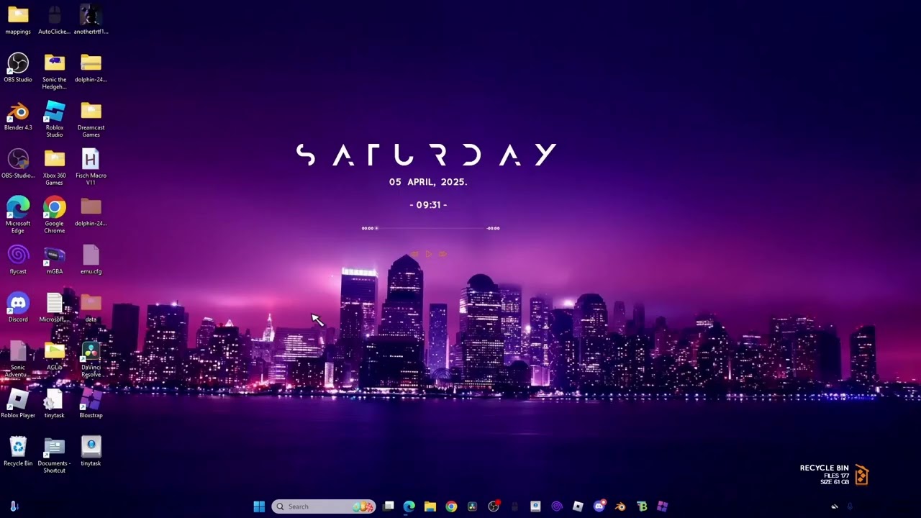921x518 pixels.
Task: Open DaVinci Resolve from taskbar
Action: (472, 506)
